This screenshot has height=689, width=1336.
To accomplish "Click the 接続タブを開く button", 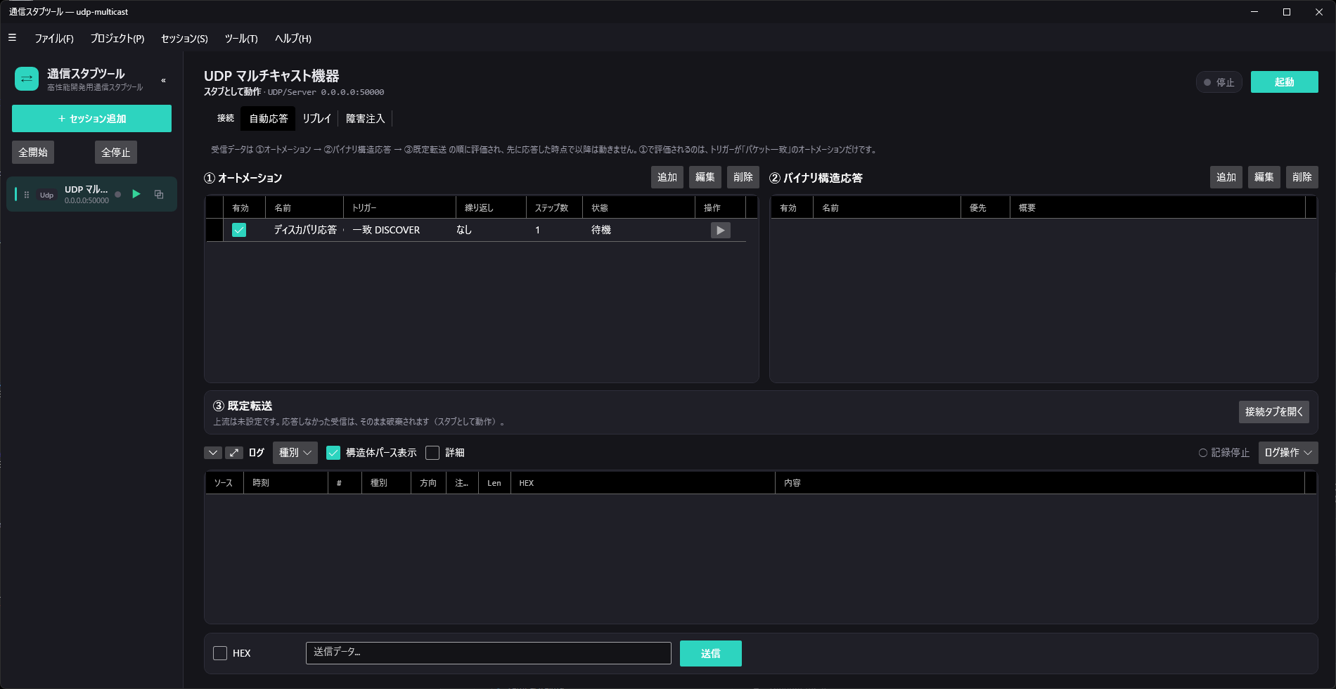I will [1274, 412].
